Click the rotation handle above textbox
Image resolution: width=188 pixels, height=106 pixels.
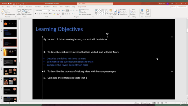pos(107,34)
